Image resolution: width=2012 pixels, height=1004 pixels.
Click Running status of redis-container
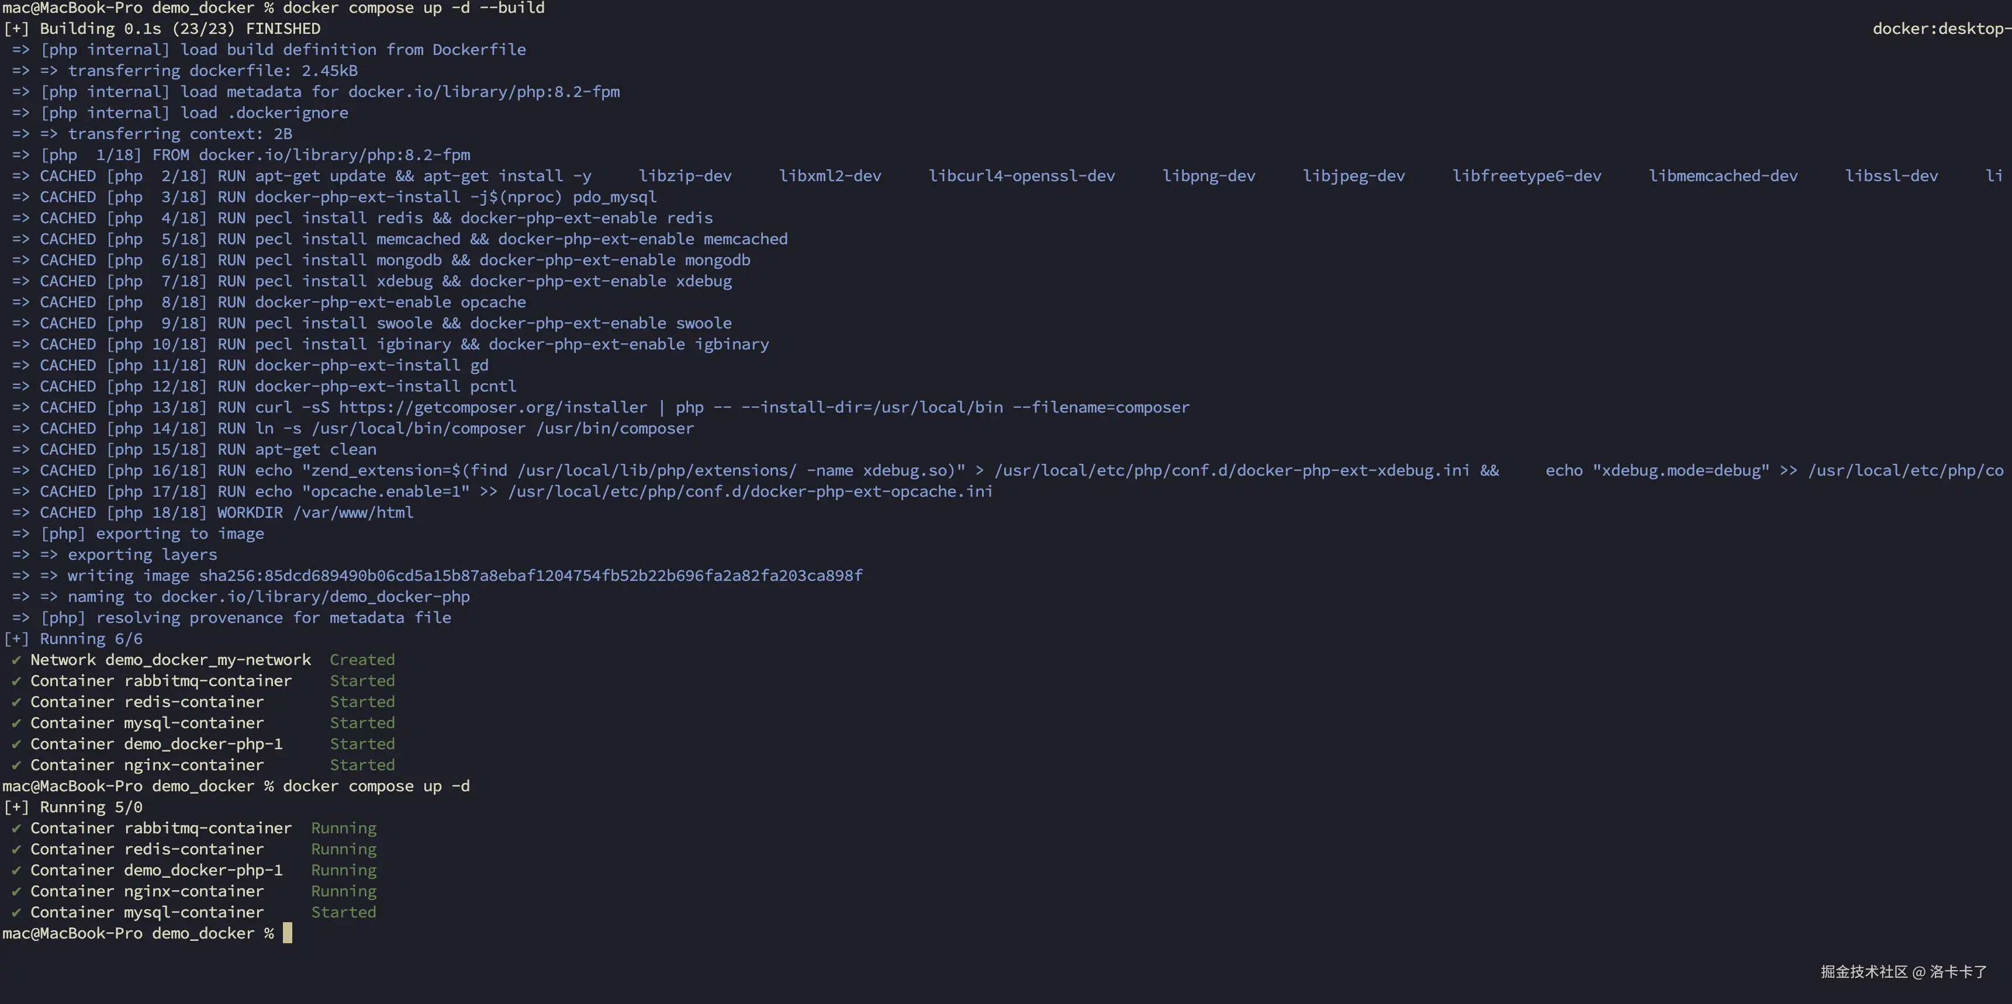tap(344, 849)
